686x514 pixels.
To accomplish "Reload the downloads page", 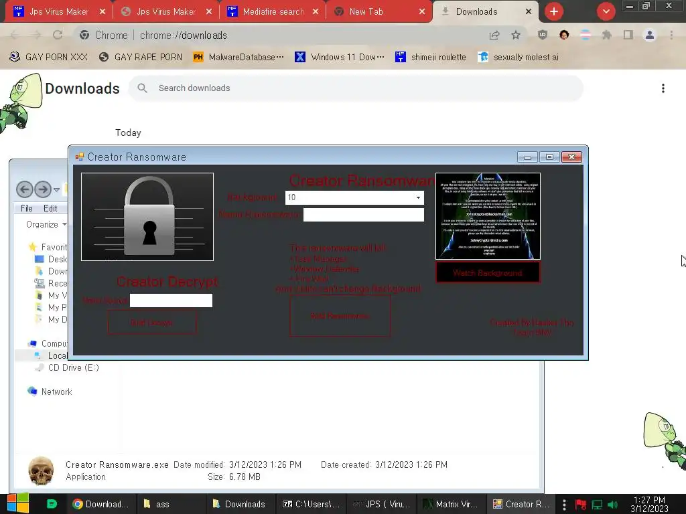I will click(x=58, y=35).
